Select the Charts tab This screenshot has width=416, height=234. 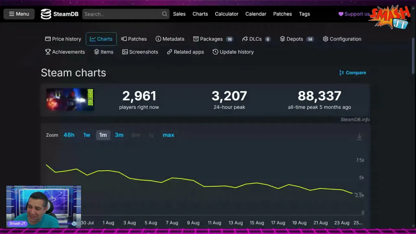[101, 39]
